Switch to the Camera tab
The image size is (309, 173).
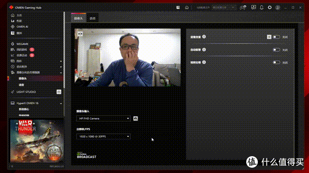pyautogui.click(x=78, y=18)
